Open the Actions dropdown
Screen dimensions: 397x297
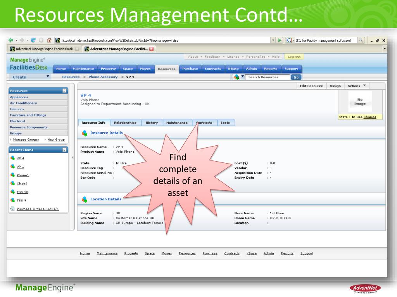[x=357, y=86]
